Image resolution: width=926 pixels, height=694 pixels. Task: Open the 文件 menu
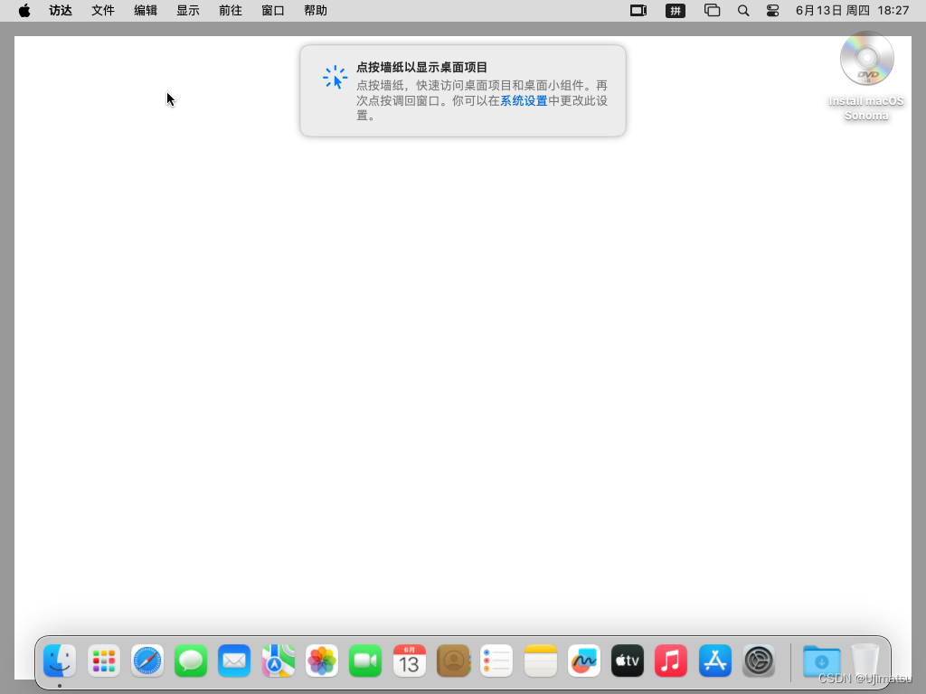tap(103, 11)
